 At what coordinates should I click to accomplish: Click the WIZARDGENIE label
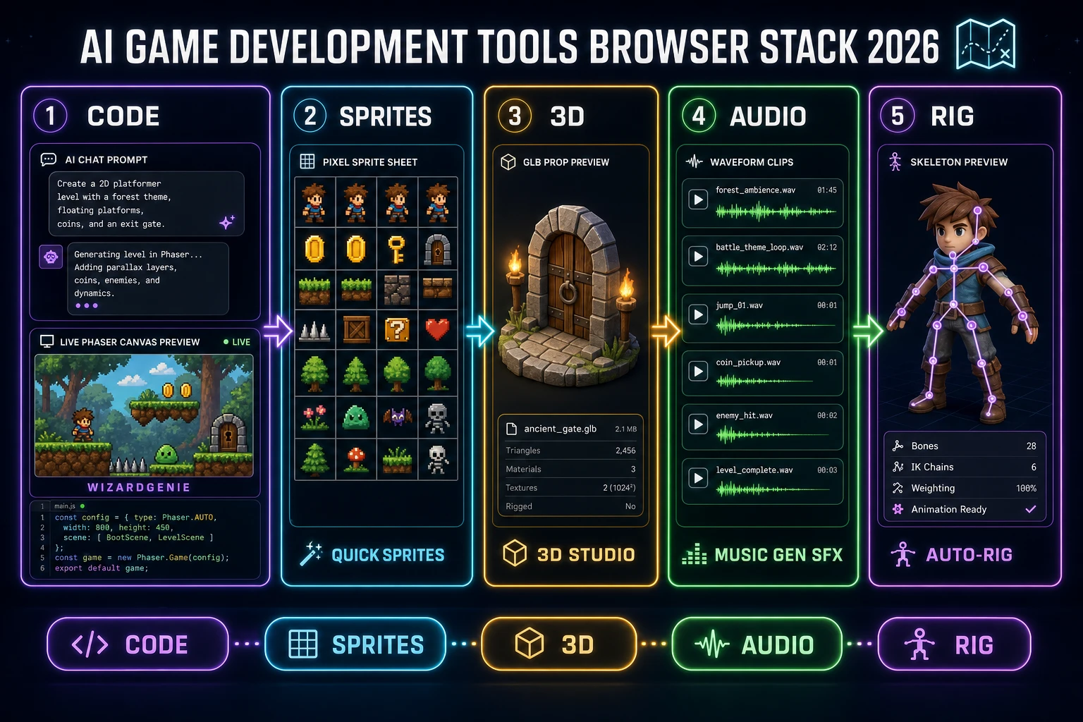click(139, 487)
